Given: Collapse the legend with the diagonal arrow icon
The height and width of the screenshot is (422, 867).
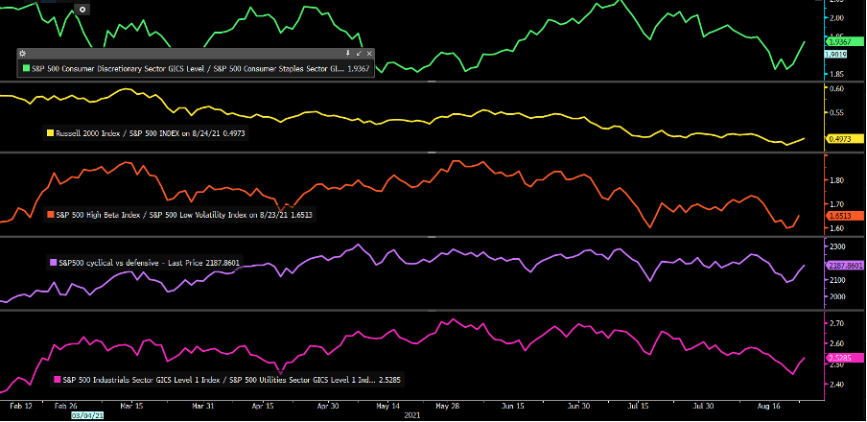Looking at the screenshot, I should click(x=359, y=54).
